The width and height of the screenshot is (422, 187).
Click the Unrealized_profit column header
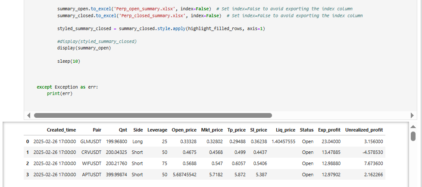click(x=364, y=130)
